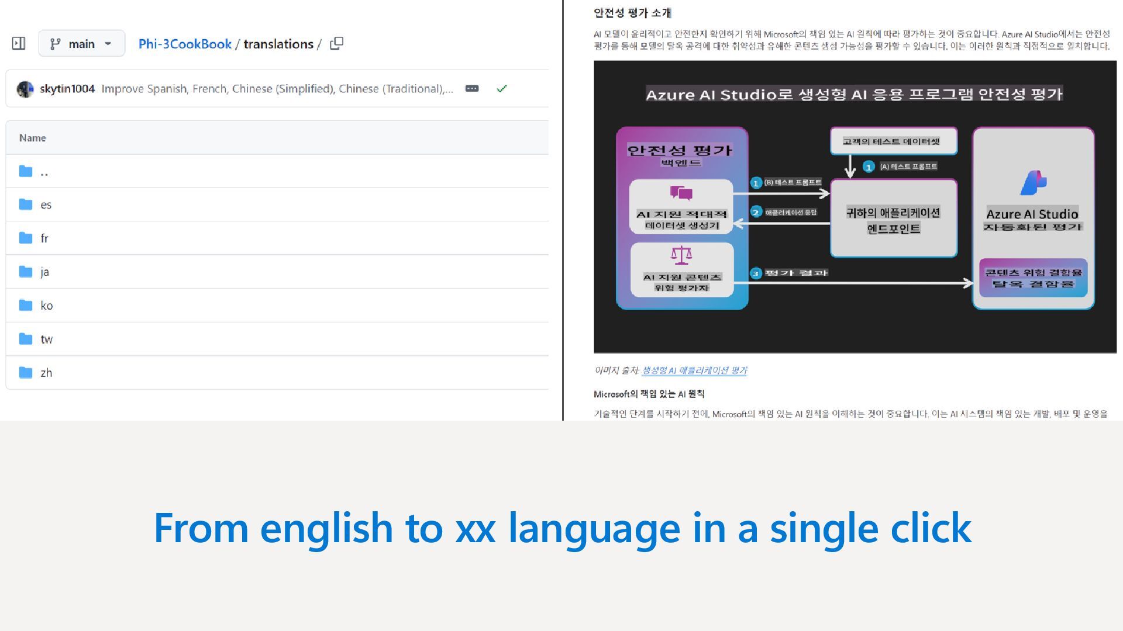Open the Korean image source hyperlink
This screenshot has width=1123, height=631.
click(x=694, y=370)
